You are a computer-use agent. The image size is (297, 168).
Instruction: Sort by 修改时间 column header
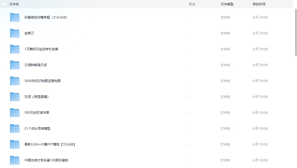point(259,4)
